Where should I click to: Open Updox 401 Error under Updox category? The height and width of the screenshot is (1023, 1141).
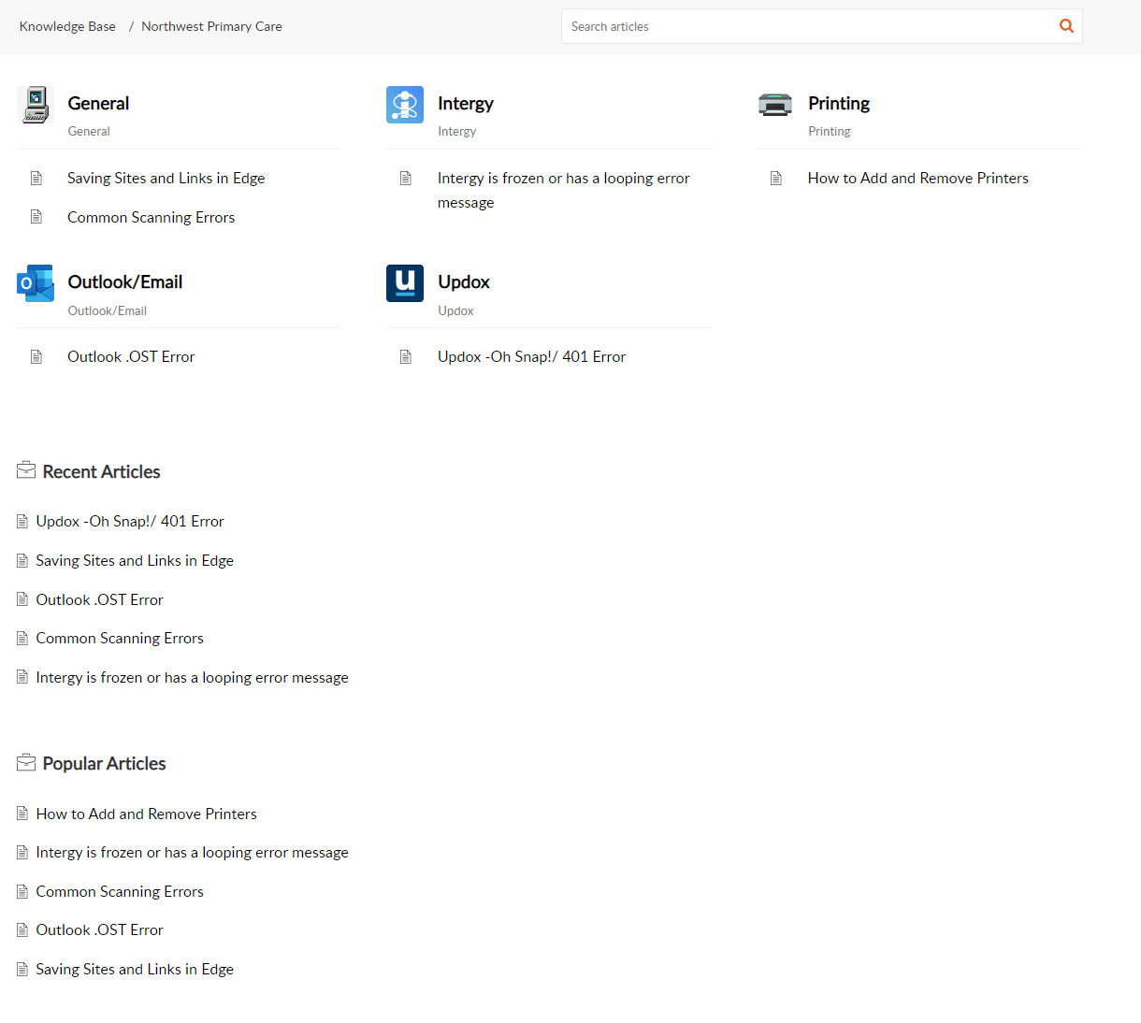(x=531, y=356)
